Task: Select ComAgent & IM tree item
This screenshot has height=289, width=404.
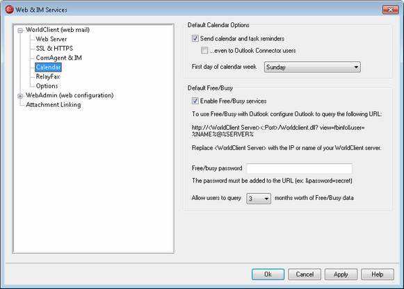Action: (58, 58)
